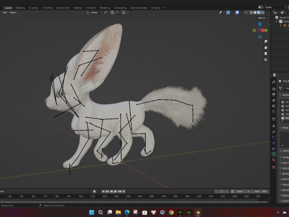
Task: Open the Texture Paint workspace tab
Action: (63, 8)
